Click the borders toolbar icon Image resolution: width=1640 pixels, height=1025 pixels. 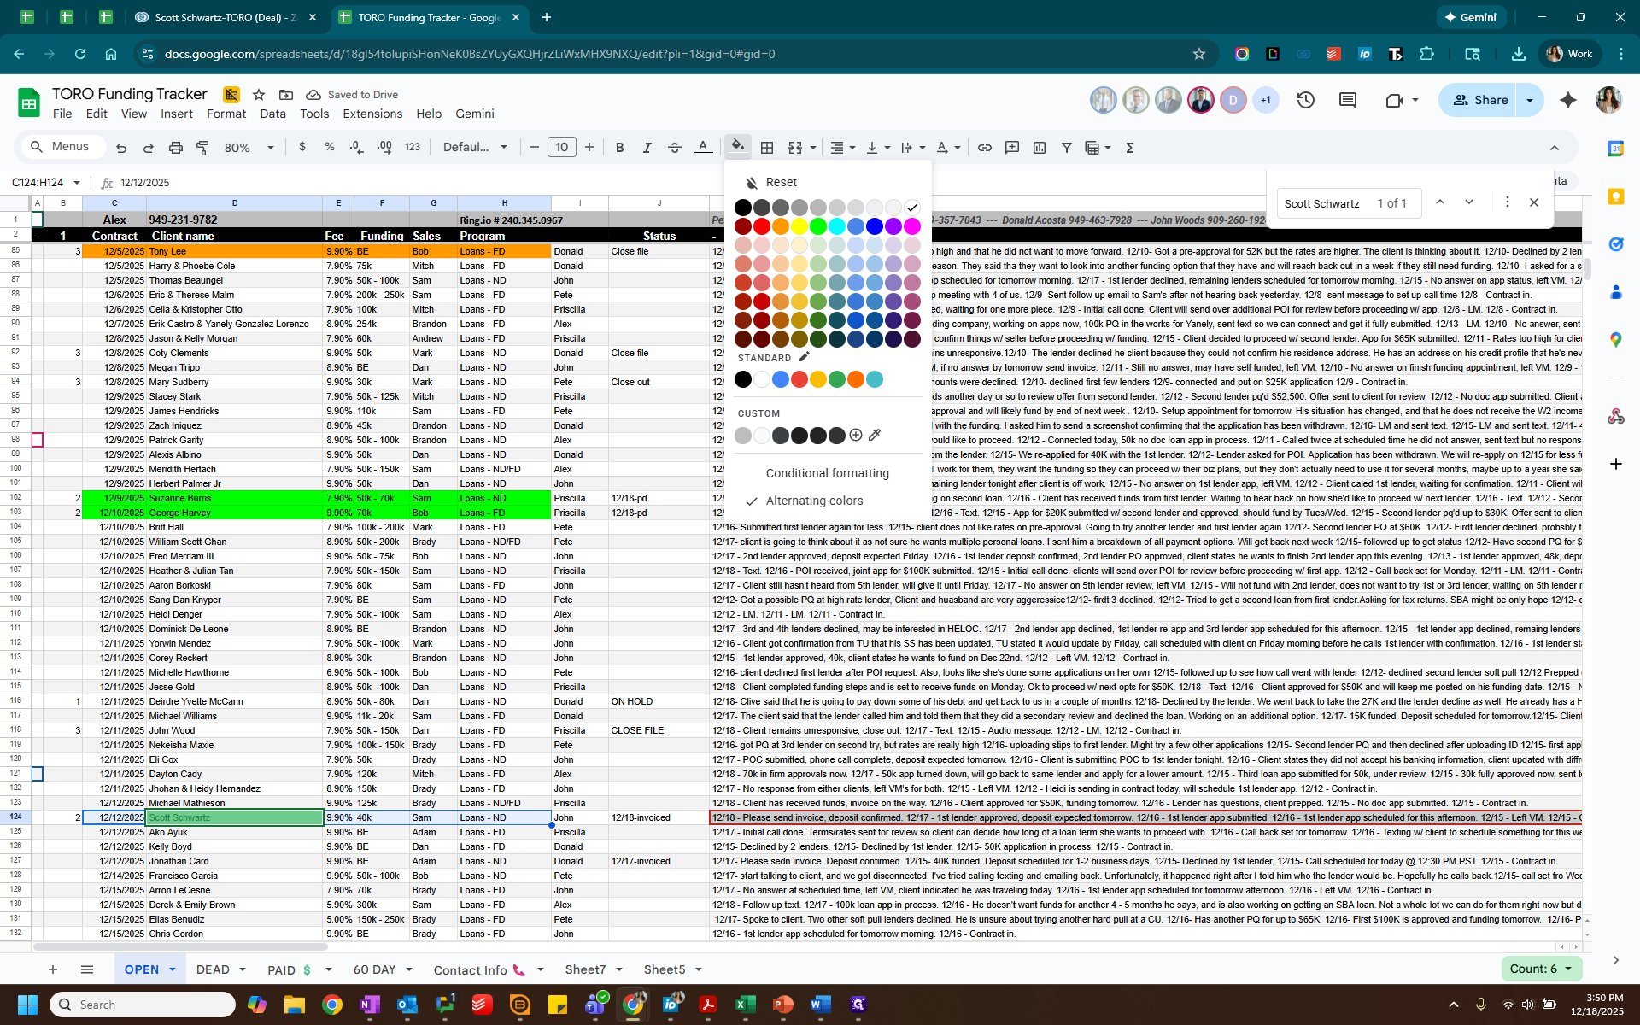(x=767, y=148)
